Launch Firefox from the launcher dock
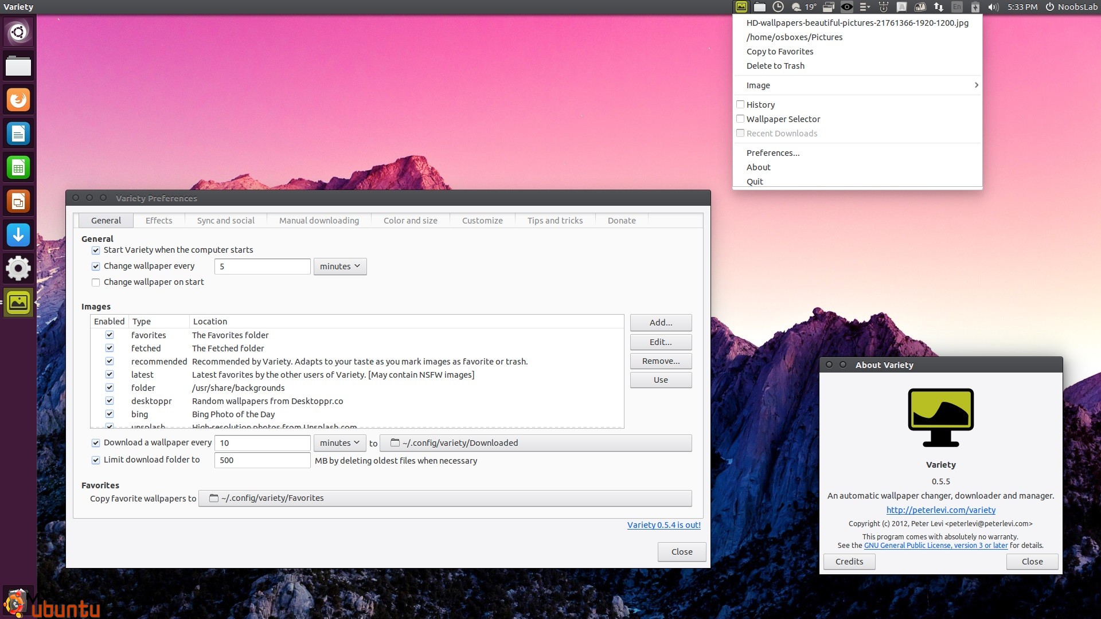1101x619 pixels. pos(18,100)
